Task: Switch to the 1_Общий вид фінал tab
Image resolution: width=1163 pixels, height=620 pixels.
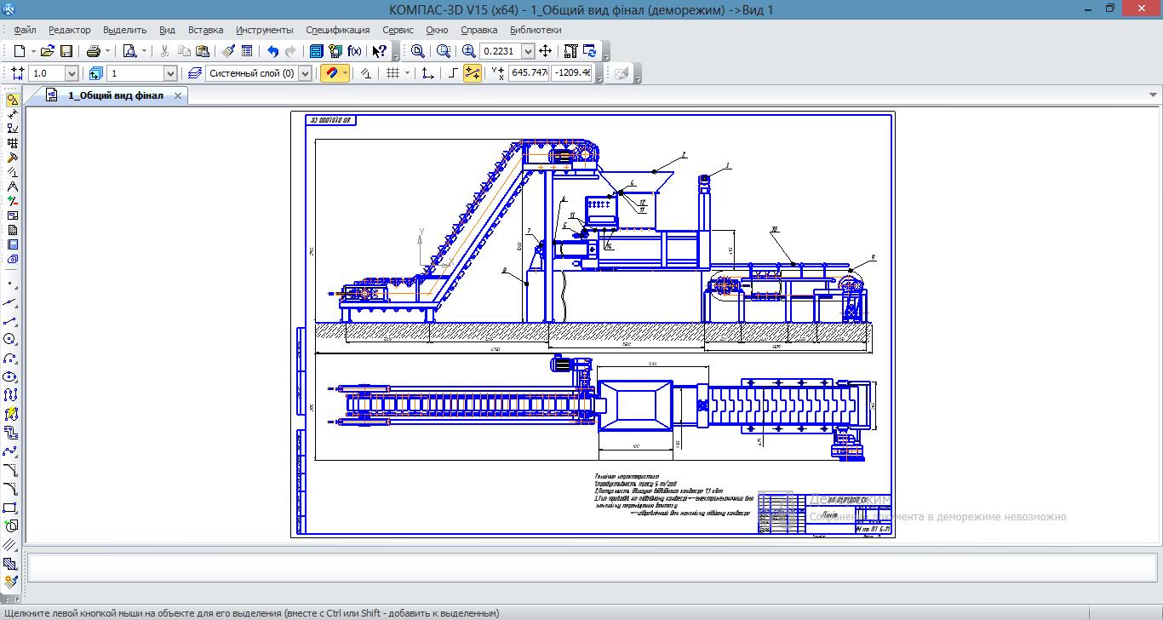Action: point(115,95)
